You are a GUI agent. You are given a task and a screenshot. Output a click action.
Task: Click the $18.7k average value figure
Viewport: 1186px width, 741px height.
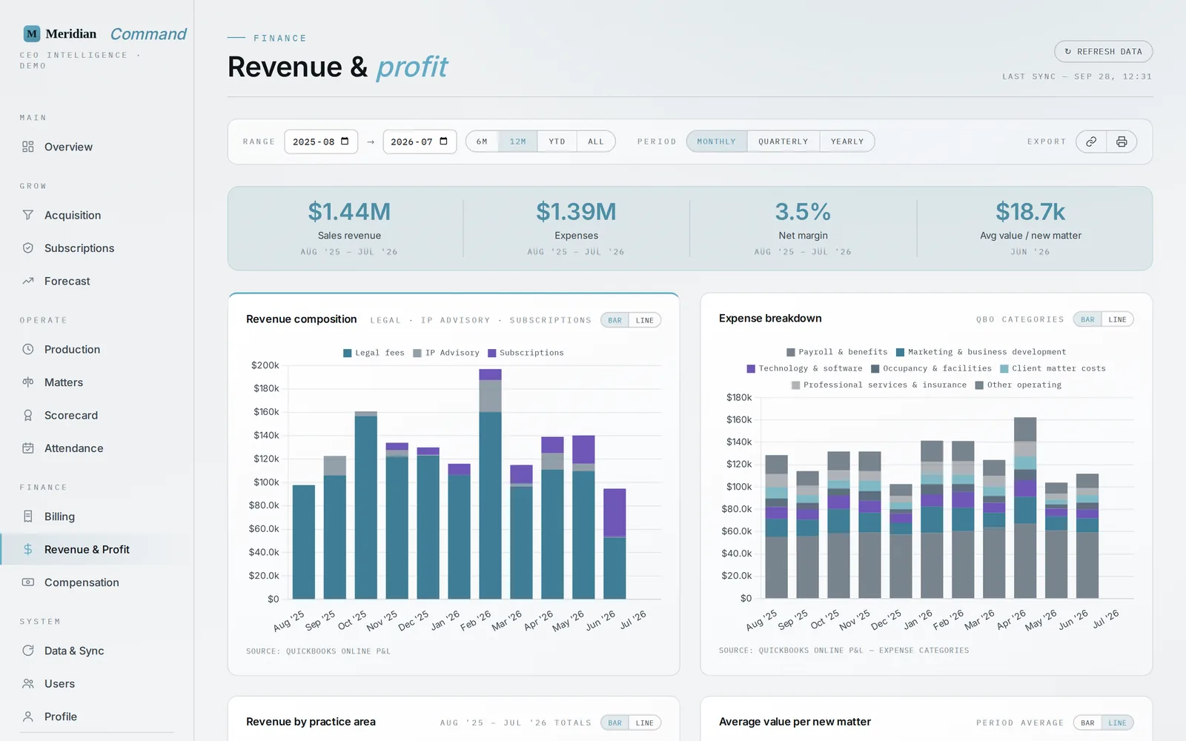(x=1030, y=212)
